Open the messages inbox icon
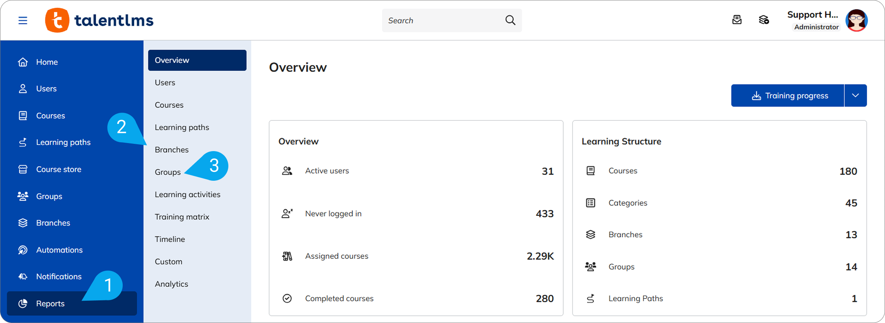Screen dimensions: 885x323 (737, 20)
